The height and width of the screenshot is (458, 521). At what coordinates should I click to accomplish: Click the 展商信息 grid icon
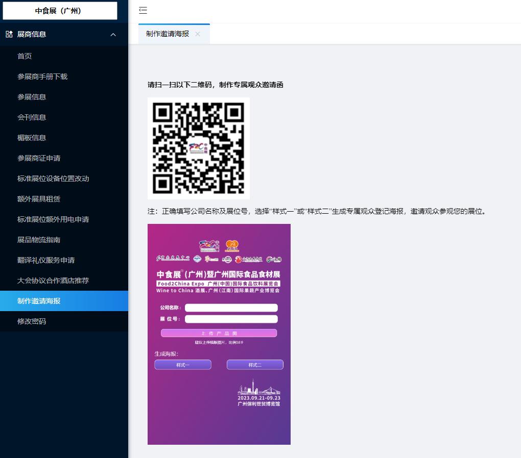[9, 34]
